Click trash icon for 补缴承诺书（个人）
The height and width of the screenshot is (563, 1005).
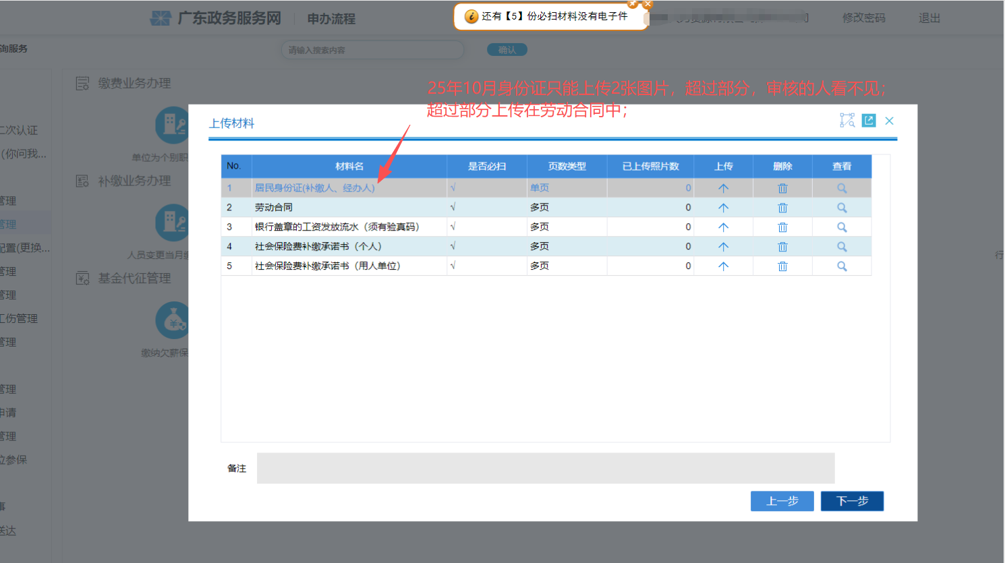pyautogui.click(x=782, y=247)
